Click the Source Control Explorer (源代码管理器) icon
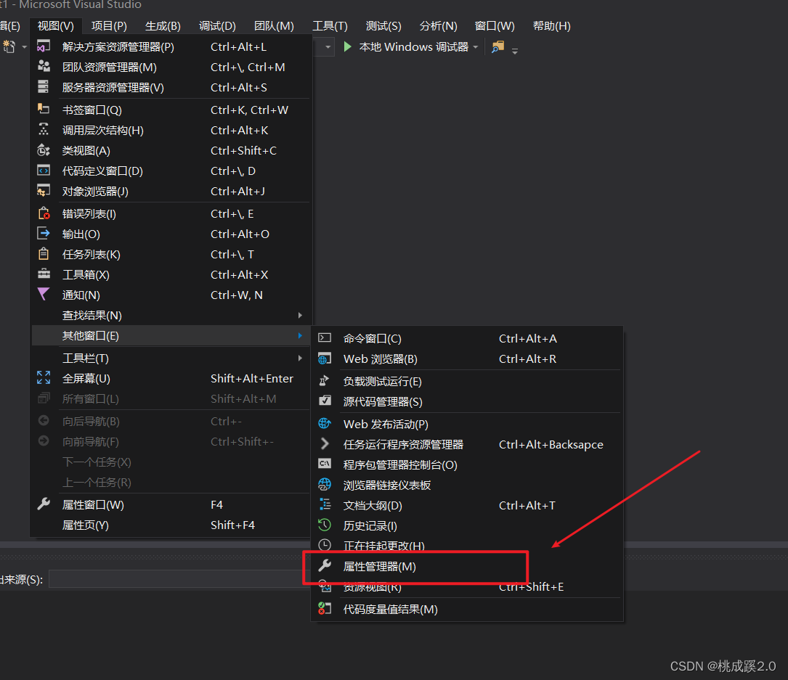Image resolution: width=788 pixels, height=680 pixels. point(325,401)
